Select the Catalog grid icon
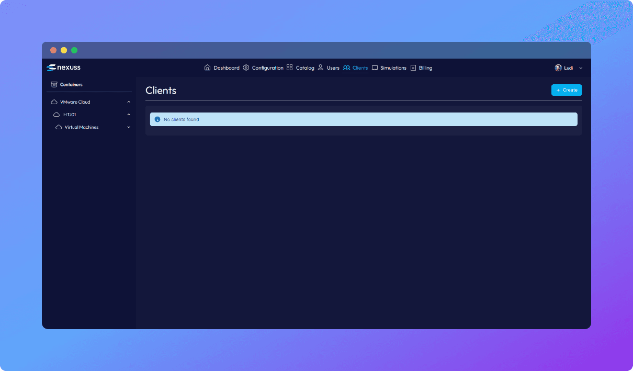Screen dimensions: 633x371 (x=290, y=68)
